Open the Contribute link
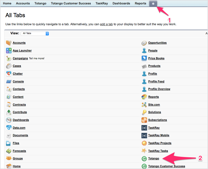Viewport: 208px width, 169px height. click(20, 112)
